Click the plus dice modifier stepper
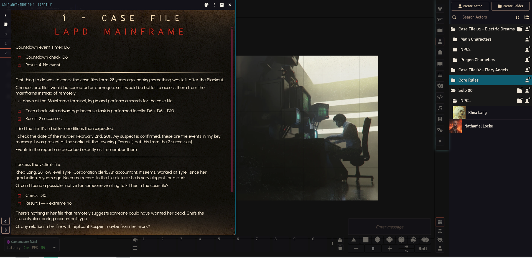Viewport: 532px width, 258px height. (x=390, y=249)
